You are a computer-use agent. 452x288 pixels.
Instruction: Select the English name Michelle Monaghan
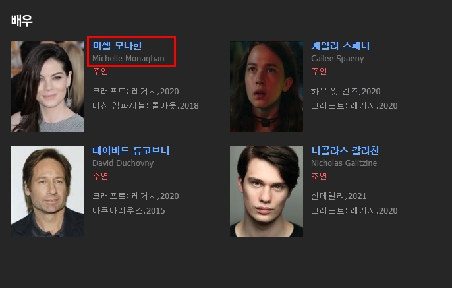(128, 59)
